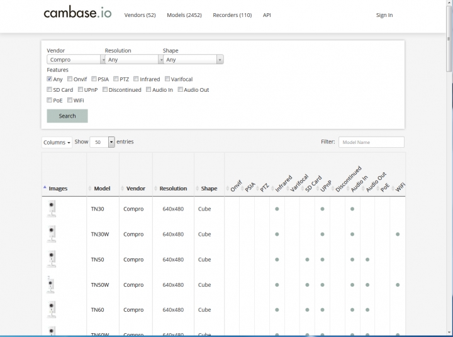Click the Sign In link
The image size is (453, 337).
(x=384, y=15)
